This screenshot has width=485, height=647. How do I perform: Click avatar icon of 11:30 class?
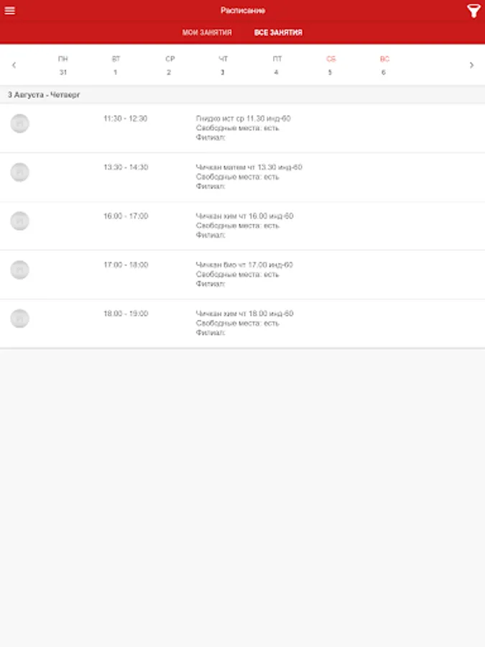pyautogui.click(x=20, y=124)
